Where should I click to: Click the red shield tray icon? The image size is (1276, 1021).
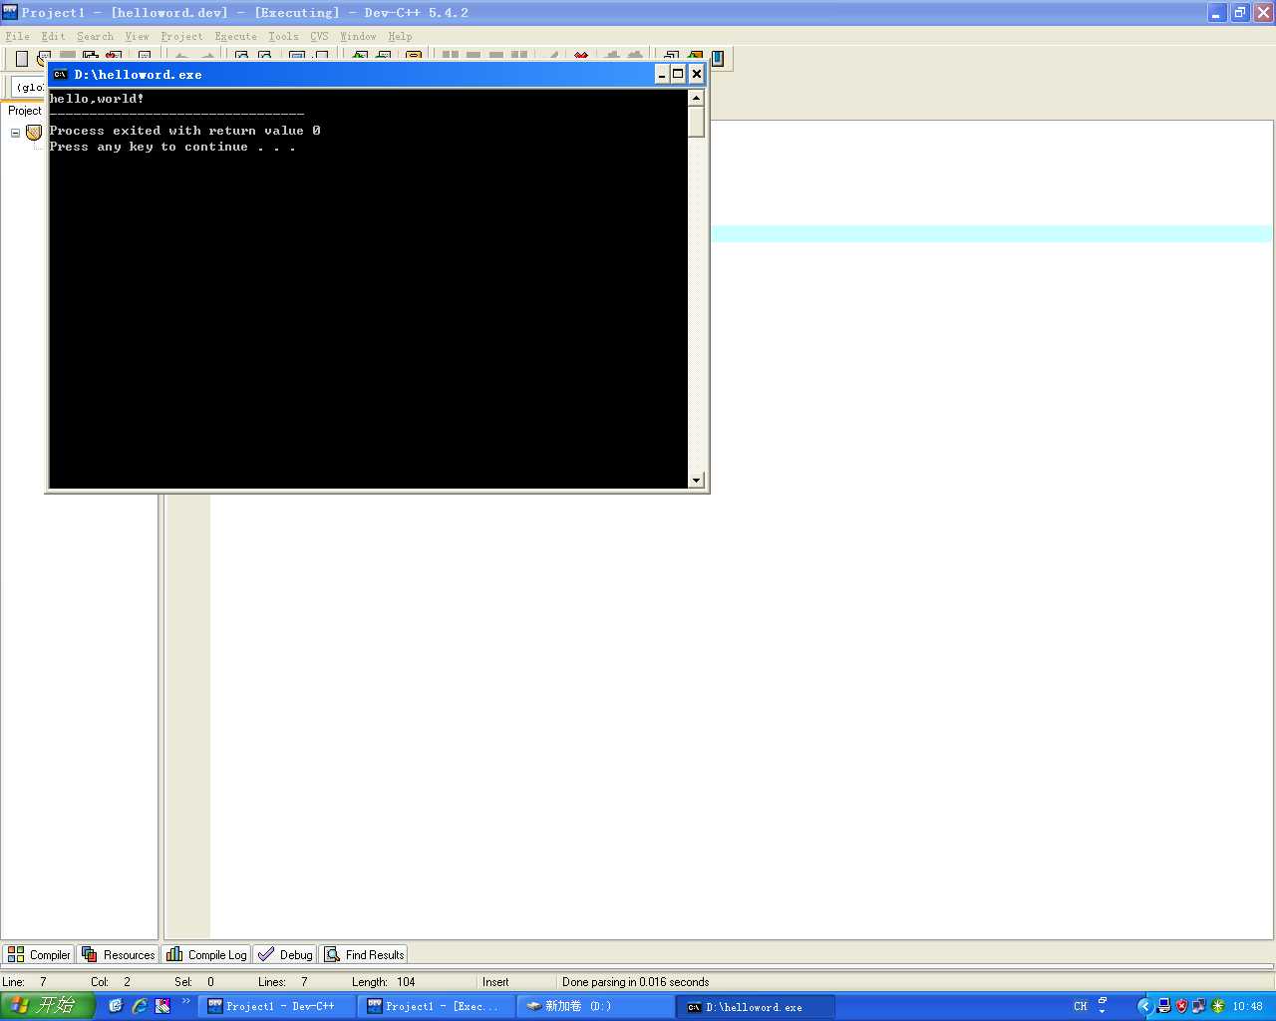tap(1181, 1006)
